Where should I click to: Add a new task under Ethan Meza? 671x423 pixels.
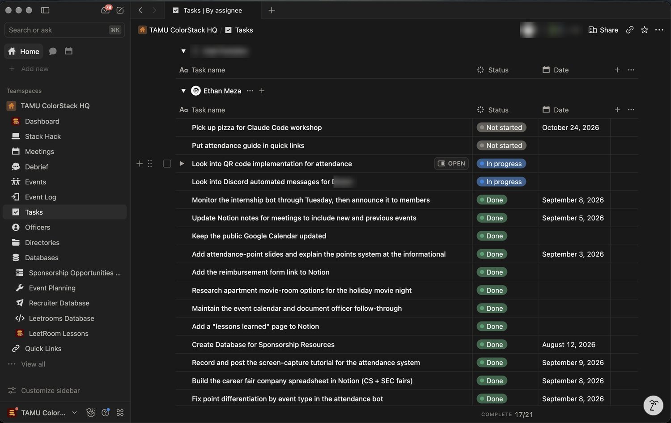point(262,91)
